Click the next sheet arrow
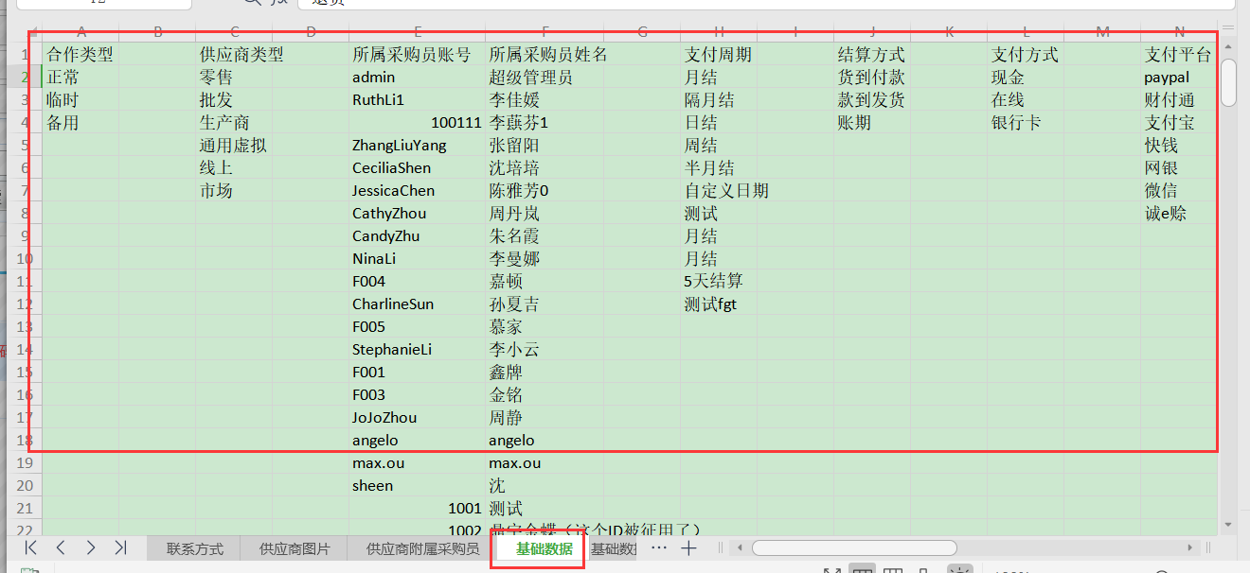Viewport: 1250px width, 573px height. click(91, 547)
